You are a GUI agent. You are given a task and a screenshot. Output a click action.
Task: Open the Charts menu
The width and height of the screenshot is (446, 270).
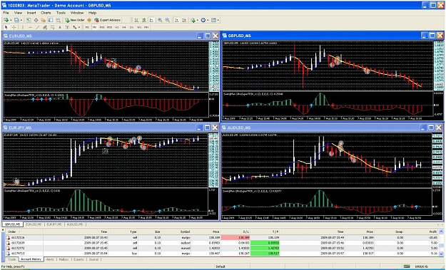pos(46,13)
